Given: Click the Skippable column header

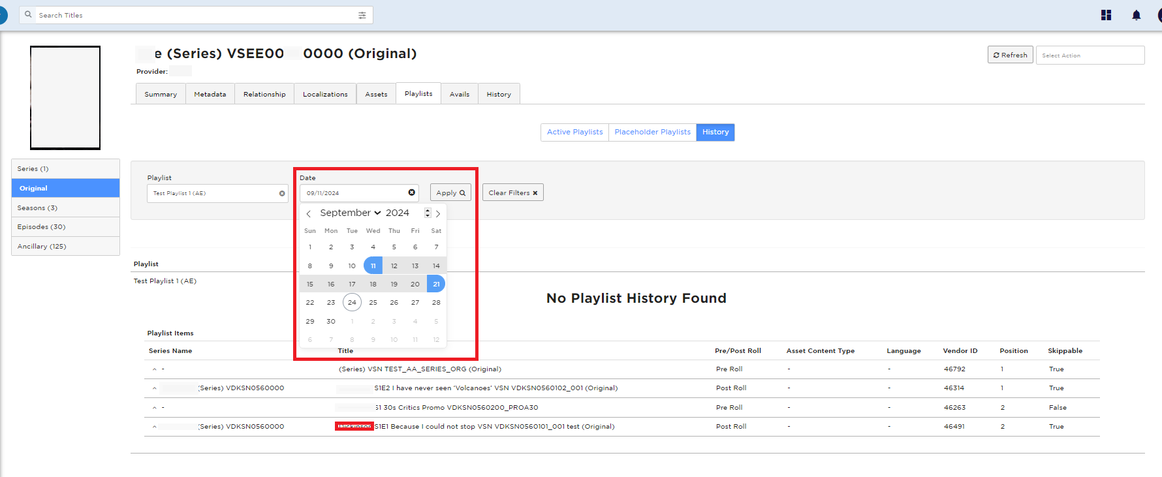Looking at the screenshot, I should 1065,351.
